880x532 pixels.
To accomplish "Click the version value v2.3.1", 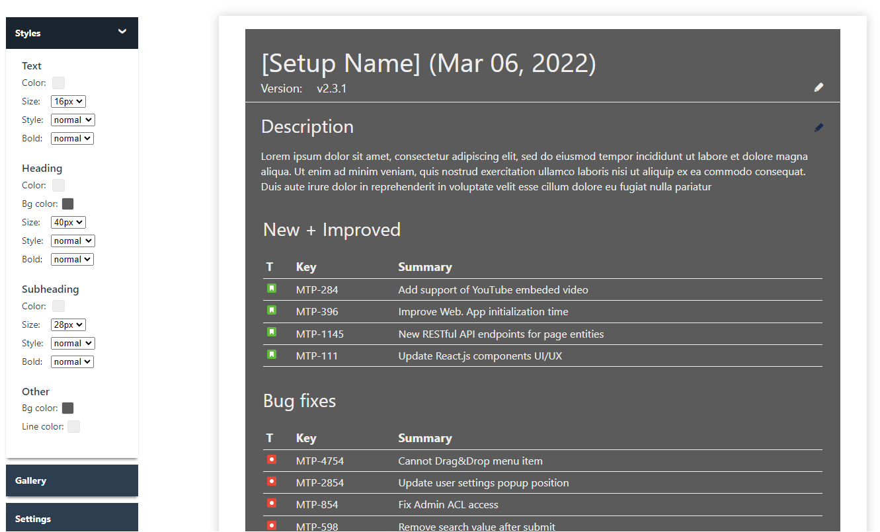I will click(331, 88).
